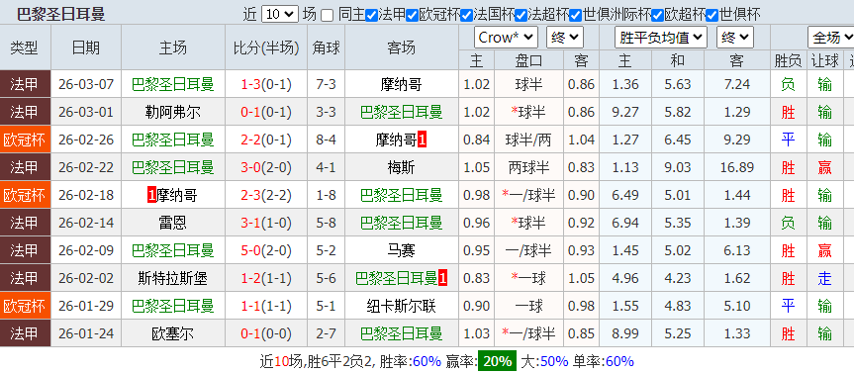Open away team 摩纳哥 on 26-03-07
Image resolution: width=854 pixels, height=374 pixels.
(402, 84)
